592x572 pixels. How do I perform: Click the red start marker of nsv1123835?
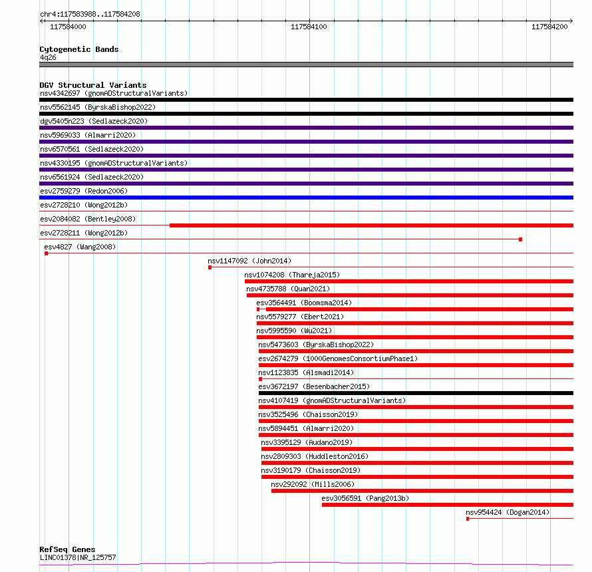[261, 379]
